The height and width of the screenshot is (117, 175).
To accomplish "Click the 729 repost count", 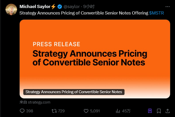I will click(x=61, y=111).
